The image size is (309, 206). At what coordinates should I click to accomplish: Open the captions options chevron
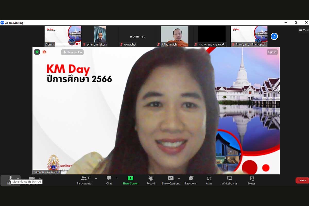tap(179, 178)
